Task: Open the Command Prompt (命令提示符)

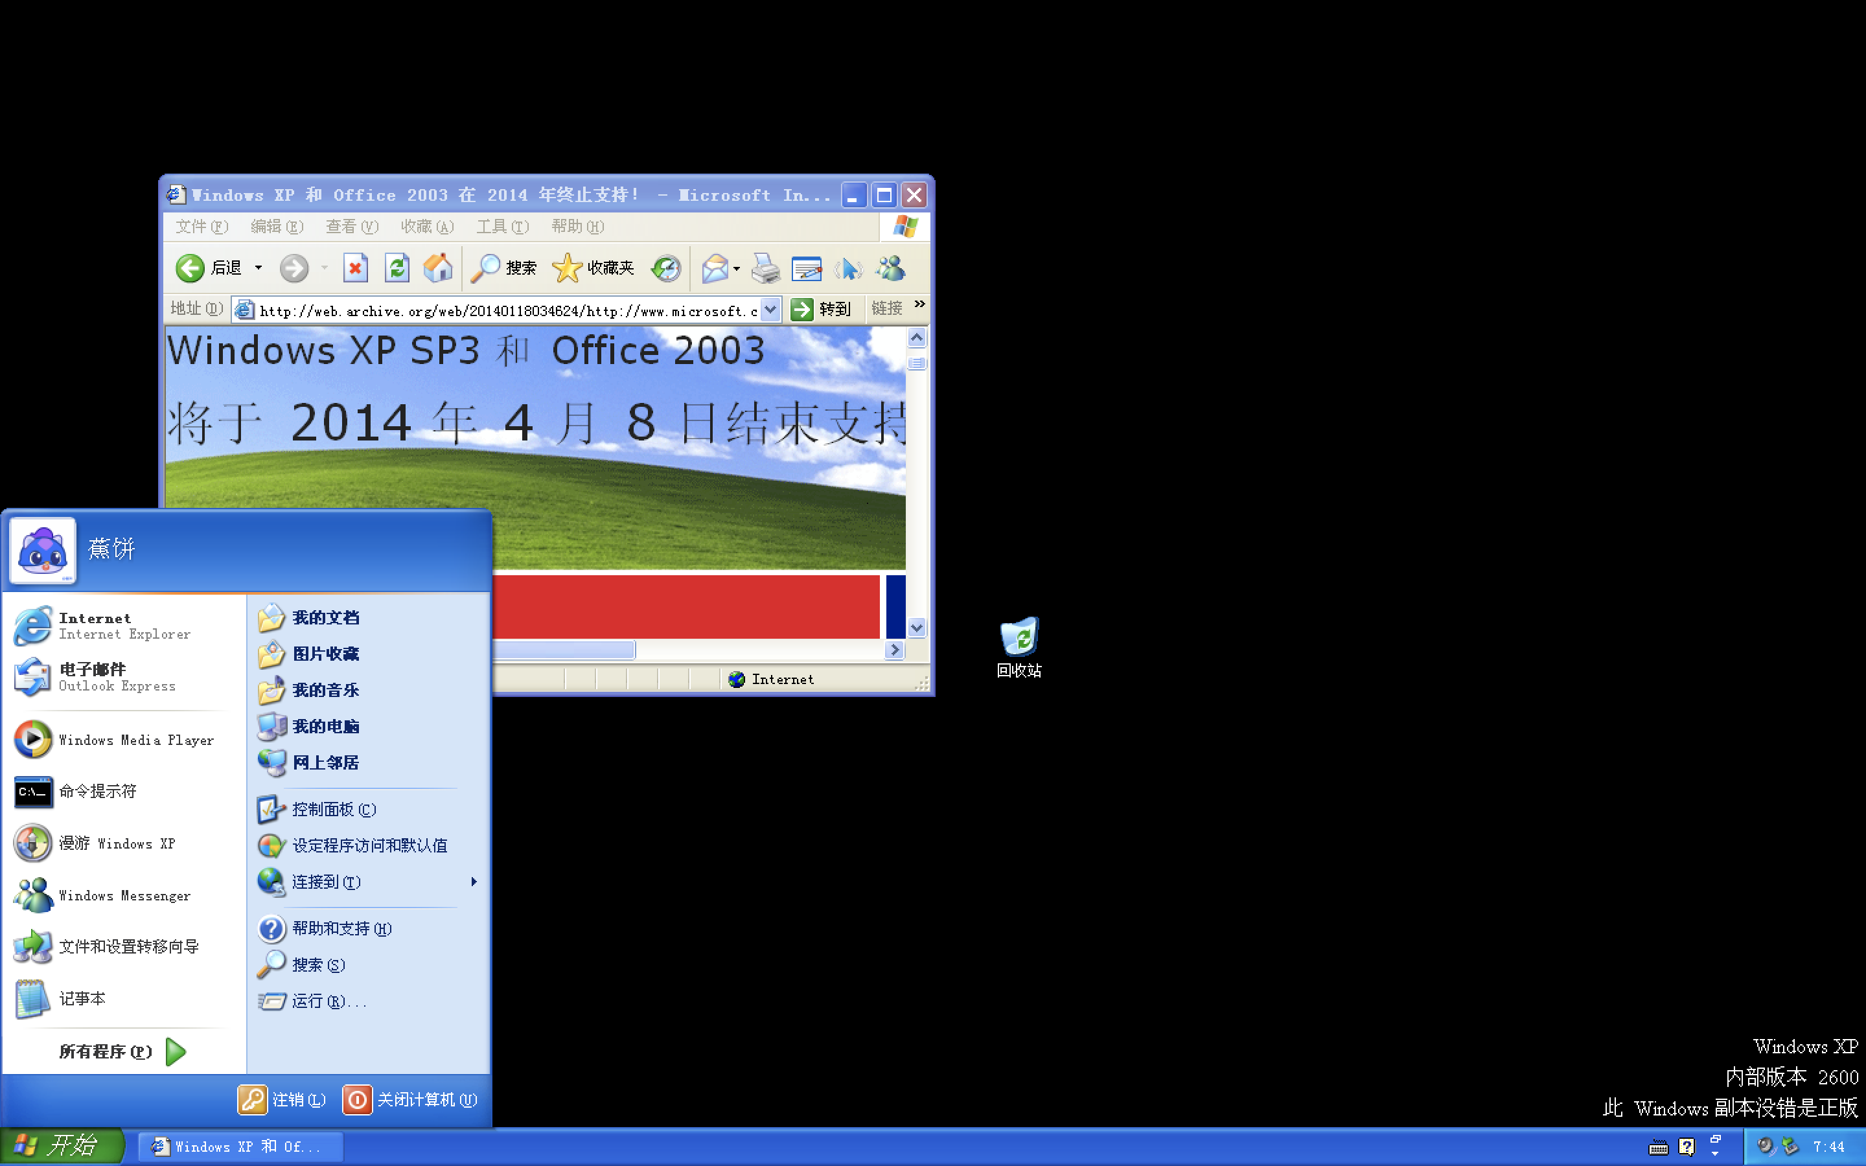Action: 123,791
